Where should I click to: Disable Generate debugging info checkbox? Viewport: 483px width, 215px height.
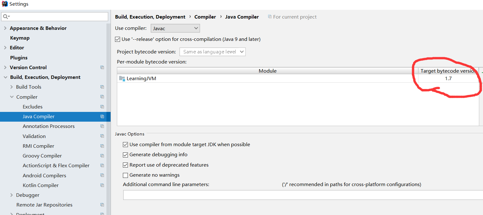tap(125, 155)
